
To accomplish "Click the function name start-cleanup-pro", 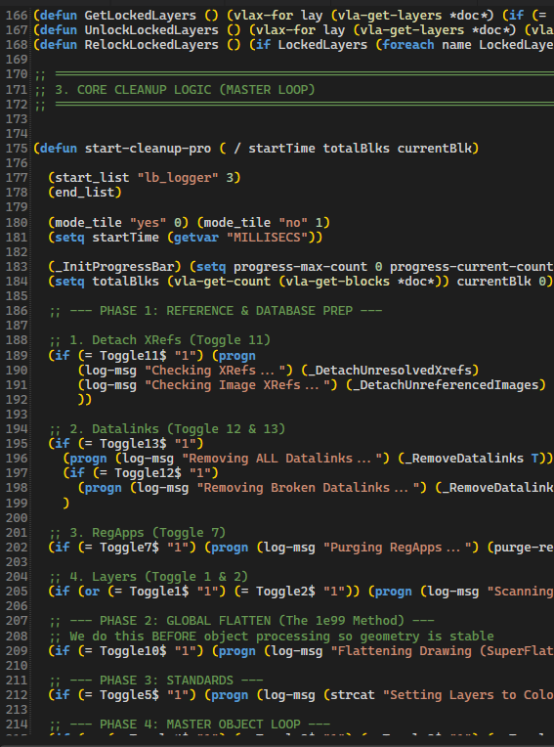I will (148, 149).
